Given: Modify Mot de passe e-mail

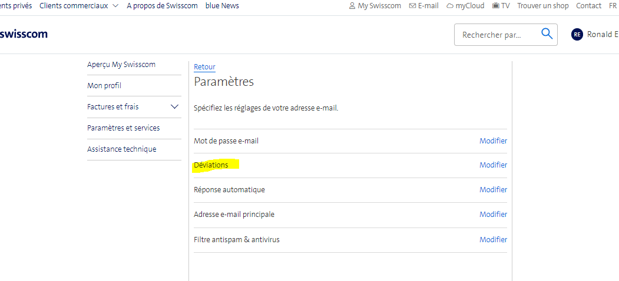Looking at the screenshot, I should [x=493, y=141].
